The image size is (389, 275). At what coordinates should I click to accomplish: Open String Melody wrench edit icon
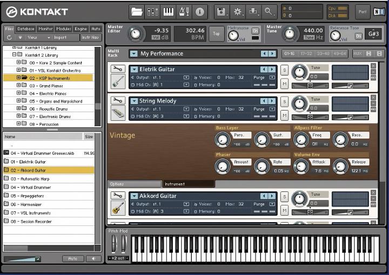click(x=118, y=100)
